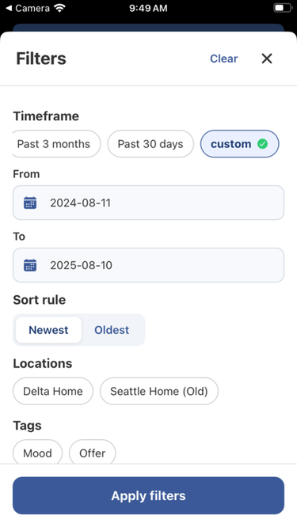Tap the battery icon in status bar

click(283, 8)
